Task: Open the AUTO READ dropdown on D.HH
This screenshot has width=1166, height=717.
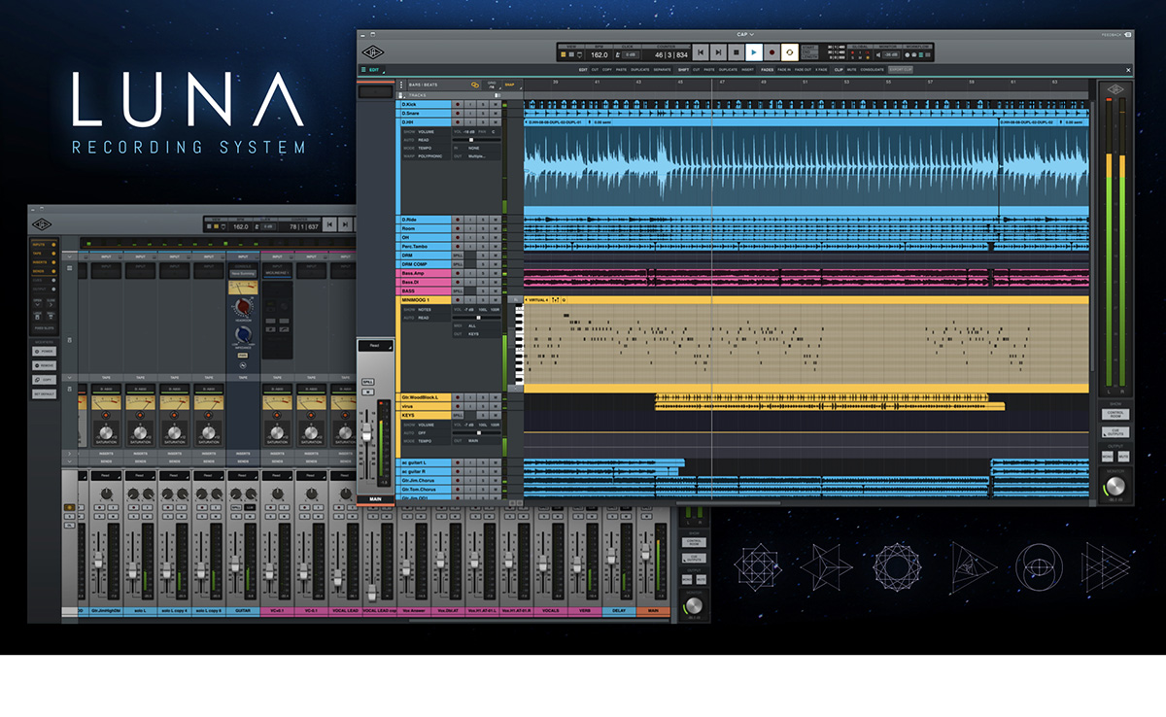Action: [428, 140]
